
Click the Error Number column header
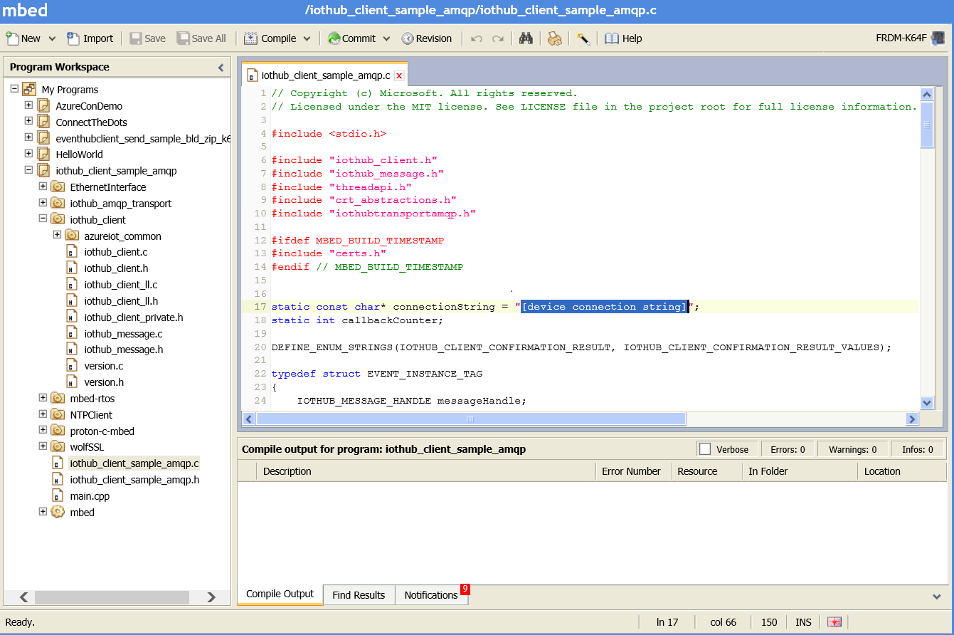633,471
